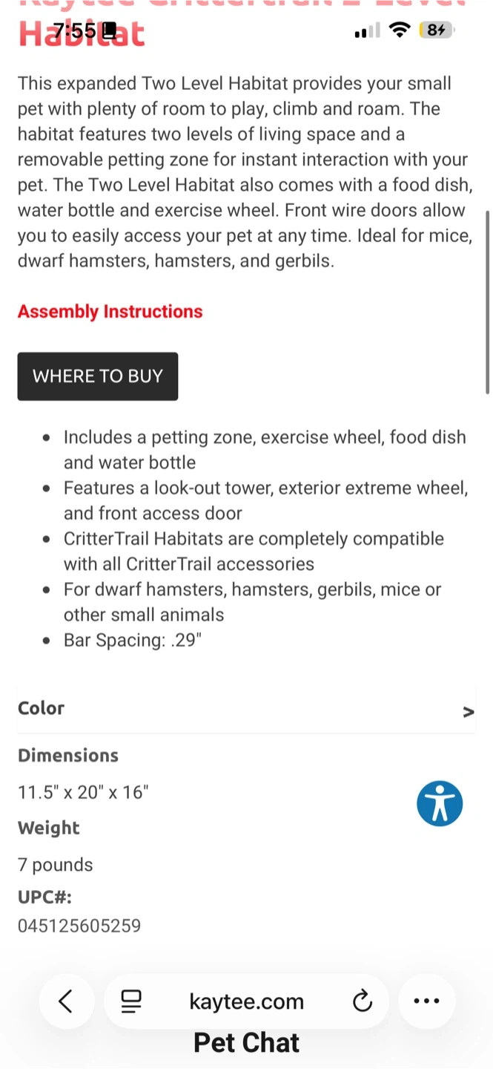Viewport: 493px width, 1069px height.
Task: Tap the Color row label
Action: coord(42,708)
